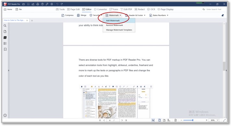Viewport: 231px width, 126px height.
Task: Switch to the OCR tab
Action: [x=151, y=9]
